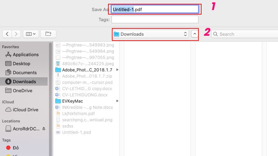Viewport: 278px width, 156px height.
Task: Expand the Adobe_Phot...C_2018.1.7 folder arrow
Action: coord(117,70)
